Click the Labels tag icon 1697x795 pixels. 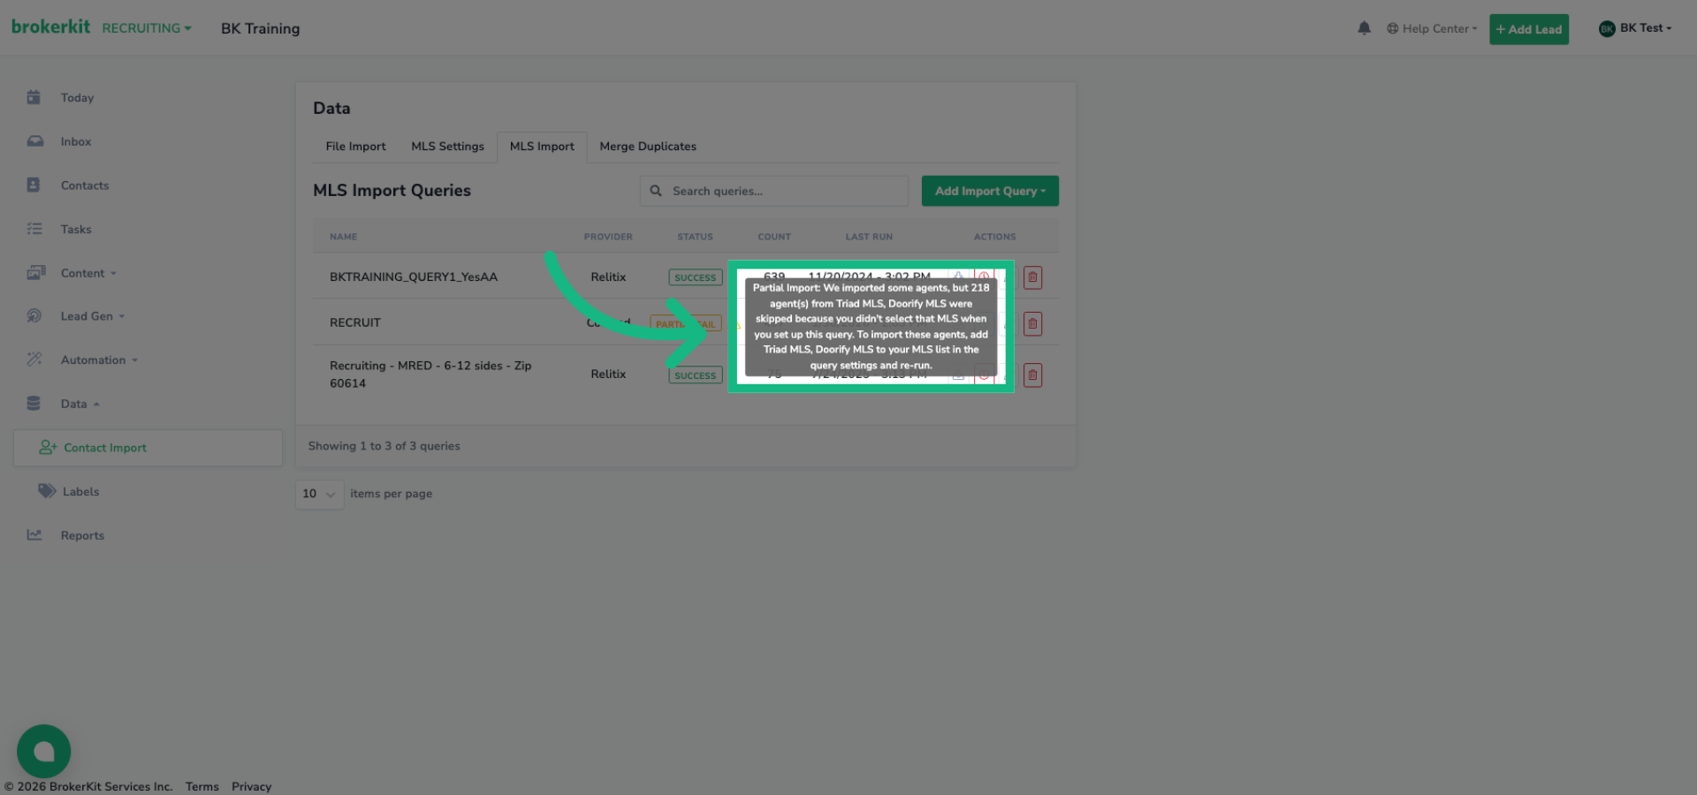(47, 491)
